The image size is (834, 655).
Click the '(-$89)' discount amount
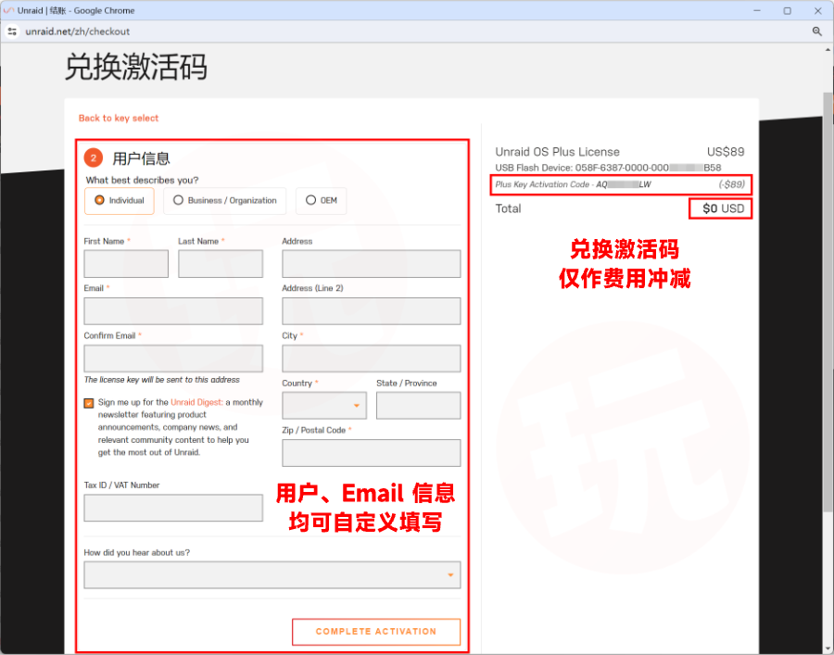coord(732,184)
